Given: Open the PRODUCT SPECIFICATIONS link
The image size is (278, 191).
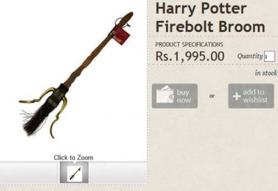Looking at the screenshot, I should coord(189,45).
